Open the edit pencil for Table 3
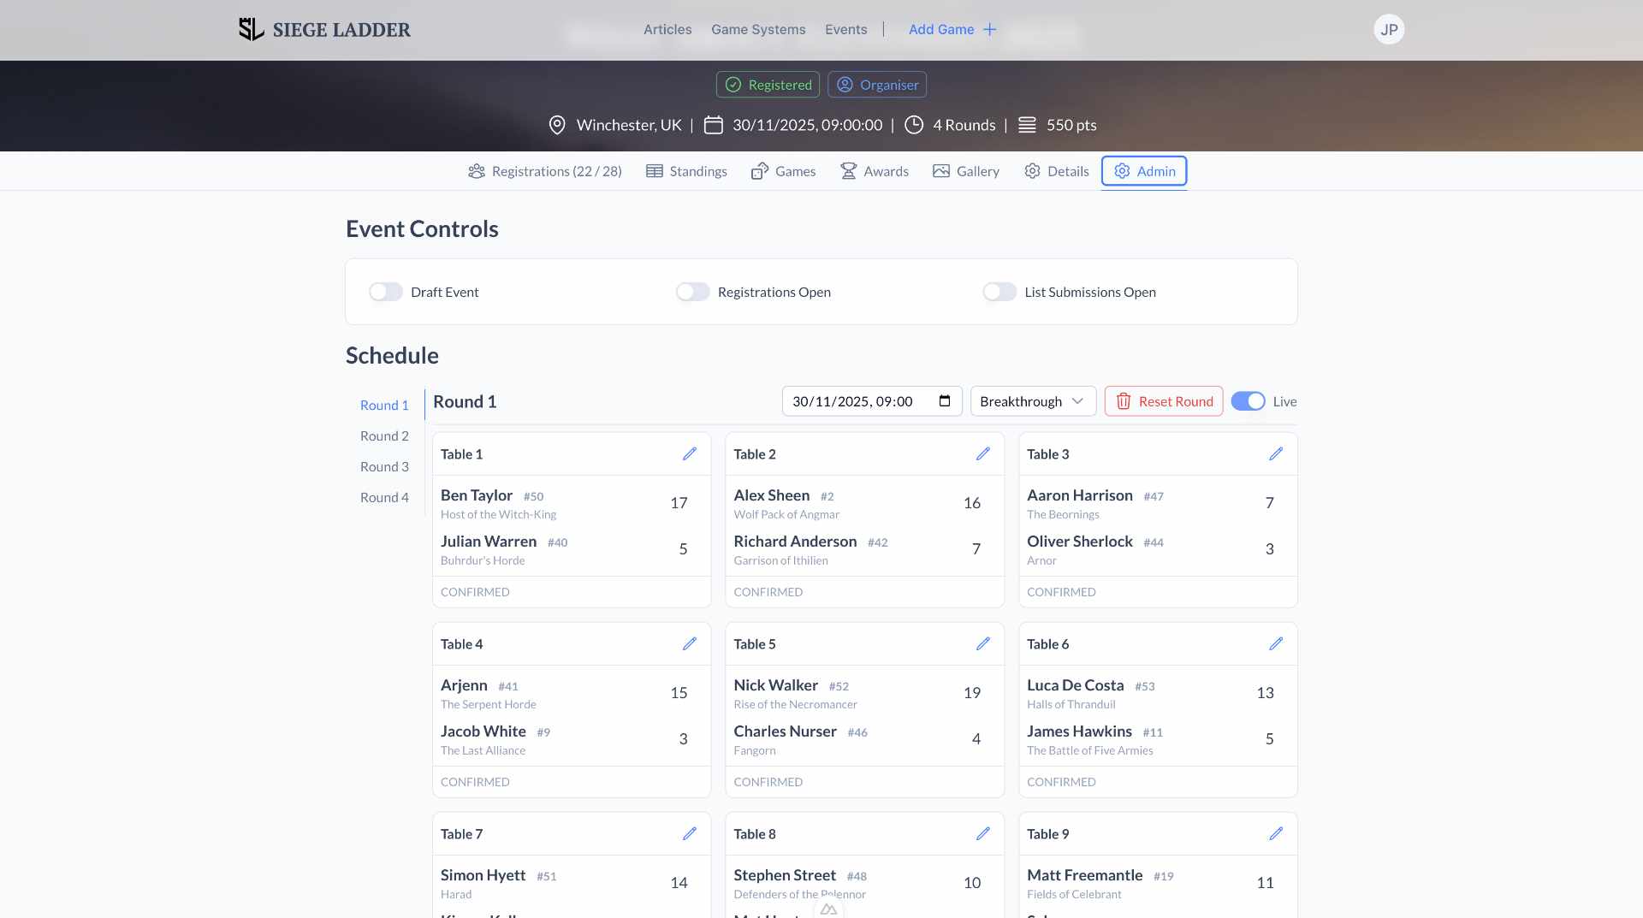Viewport: 1643px width, 918px height. 1275,454
